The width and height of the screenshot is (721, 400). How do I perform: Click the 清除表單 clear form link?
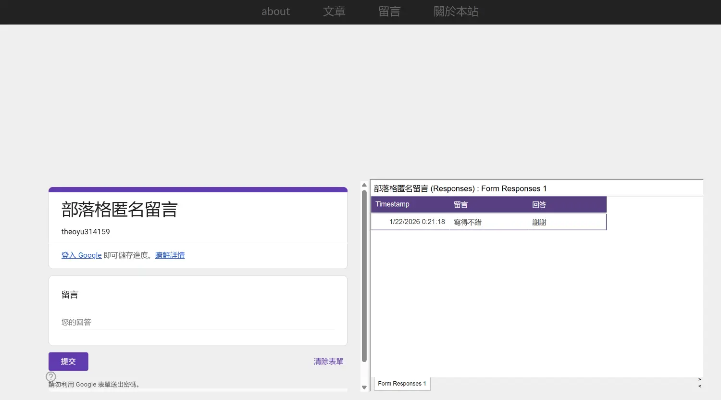point(328,362)
